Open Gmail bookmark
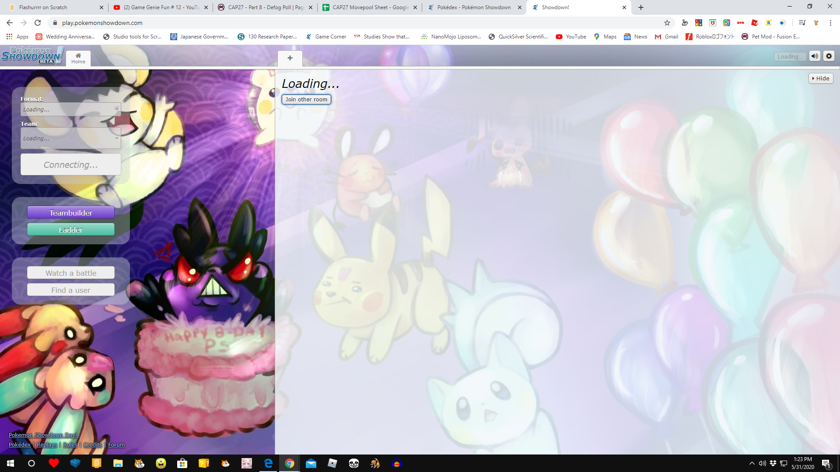 click(666, 37)
